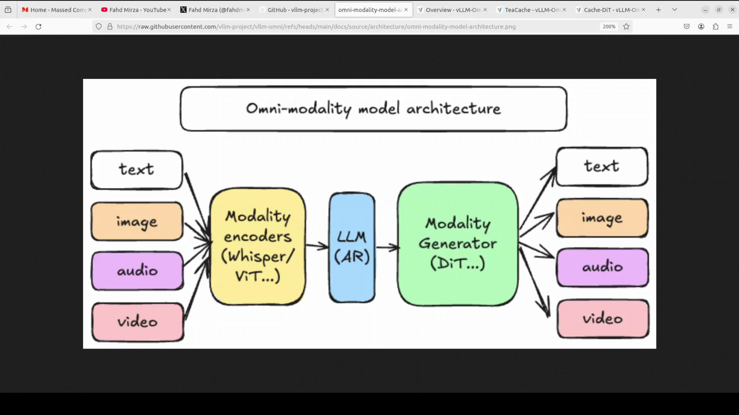
Task: Close the Home - Massed Compute tab
Action: tap(90, 10)
